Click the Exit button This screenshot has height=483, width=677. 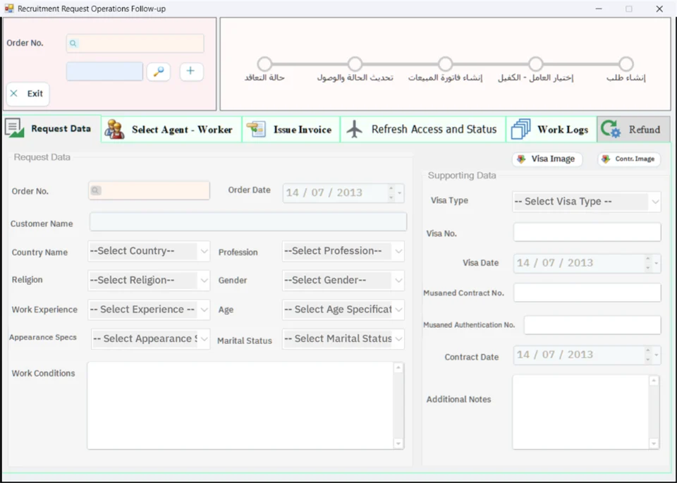(x=28, y=94)
